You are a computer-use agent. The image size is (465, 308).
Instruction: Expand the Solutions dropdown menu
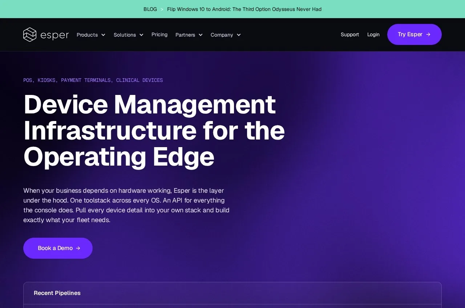(129, 35)
